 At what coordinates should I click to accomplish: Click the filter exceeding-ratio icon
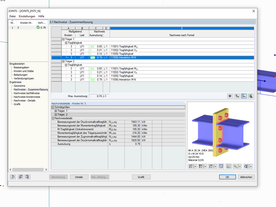click(237, 96)
